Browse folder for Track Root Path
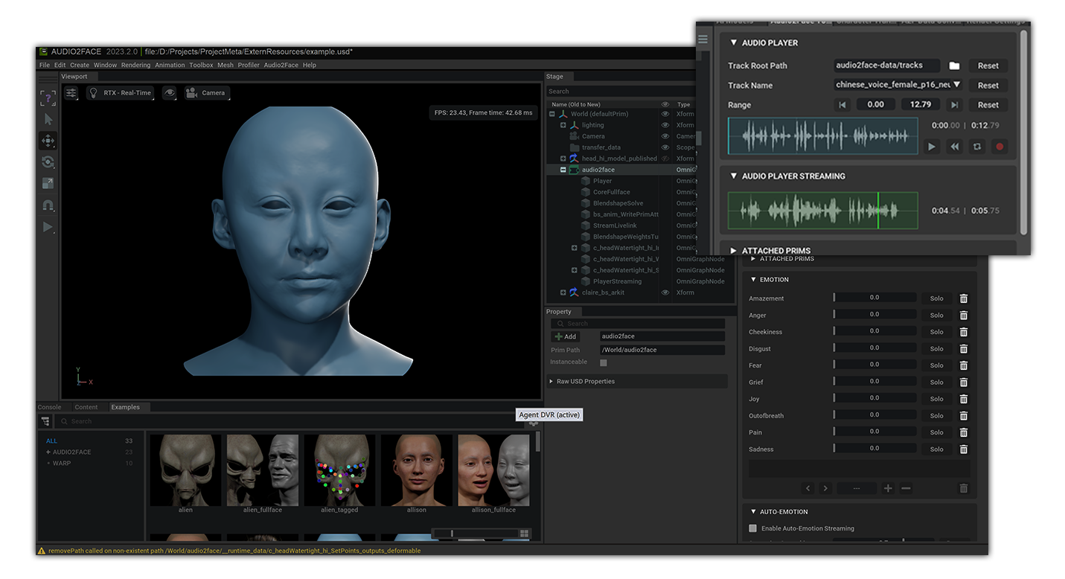The image size is (1065, 579). click(x=954, y=65)
